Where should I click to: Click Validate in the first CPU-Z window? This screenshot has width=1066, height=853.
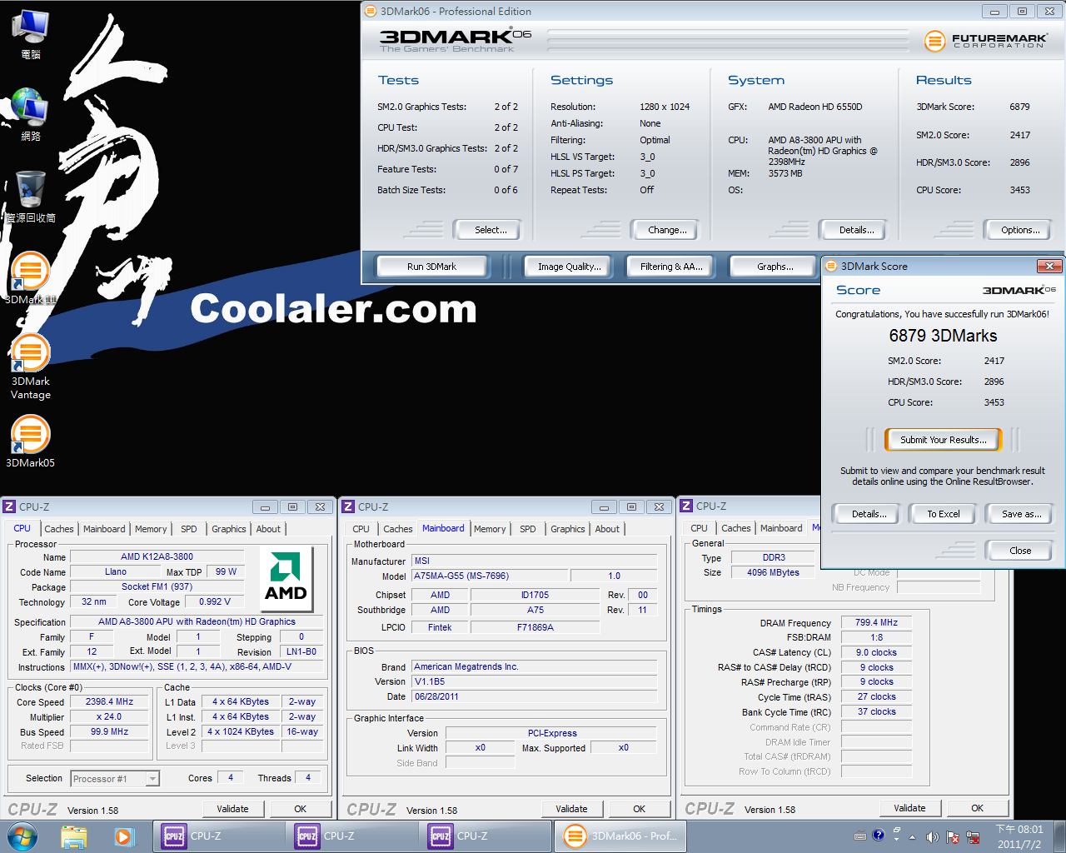232,809
